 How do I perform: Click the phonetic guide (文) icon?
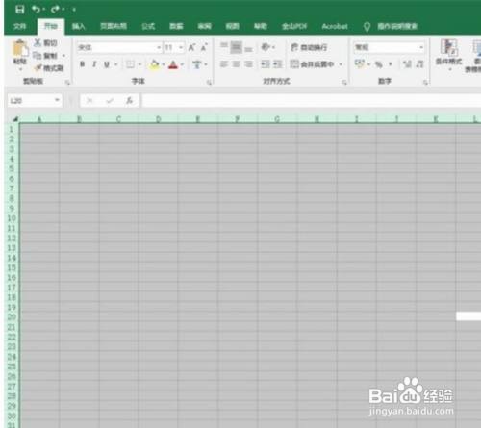tap(196, 64)
